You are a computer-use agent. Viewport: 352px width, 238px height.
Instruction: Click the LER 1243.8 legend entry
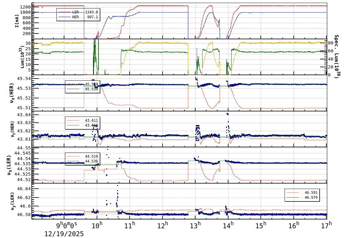tap(78, 12)
